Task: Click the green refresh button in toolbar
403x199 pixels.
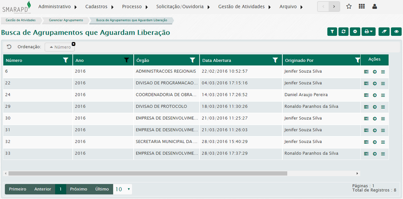Action: (344, 32)
